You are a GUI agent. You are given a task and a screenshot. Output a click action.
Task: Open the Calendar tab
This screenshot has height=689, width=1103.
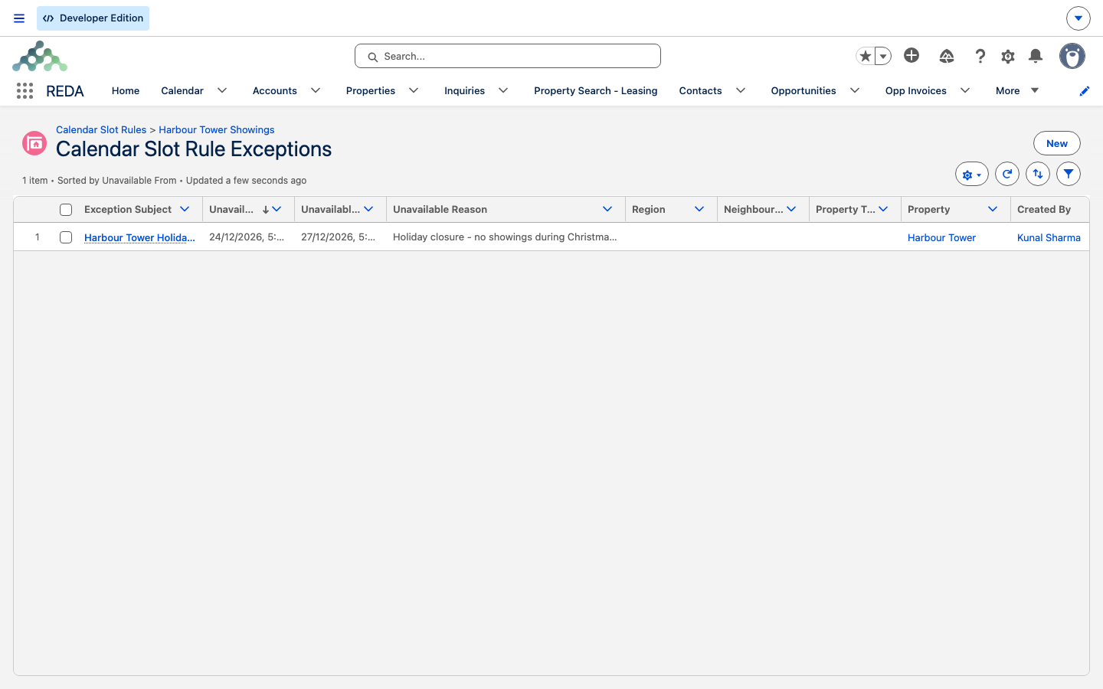(182, 90)
